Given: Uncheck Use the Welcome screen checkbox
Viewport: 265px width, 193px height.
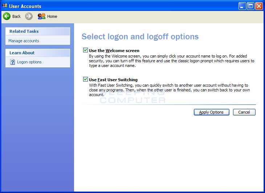Looking at the screenshot, I should tap(85, 50).
